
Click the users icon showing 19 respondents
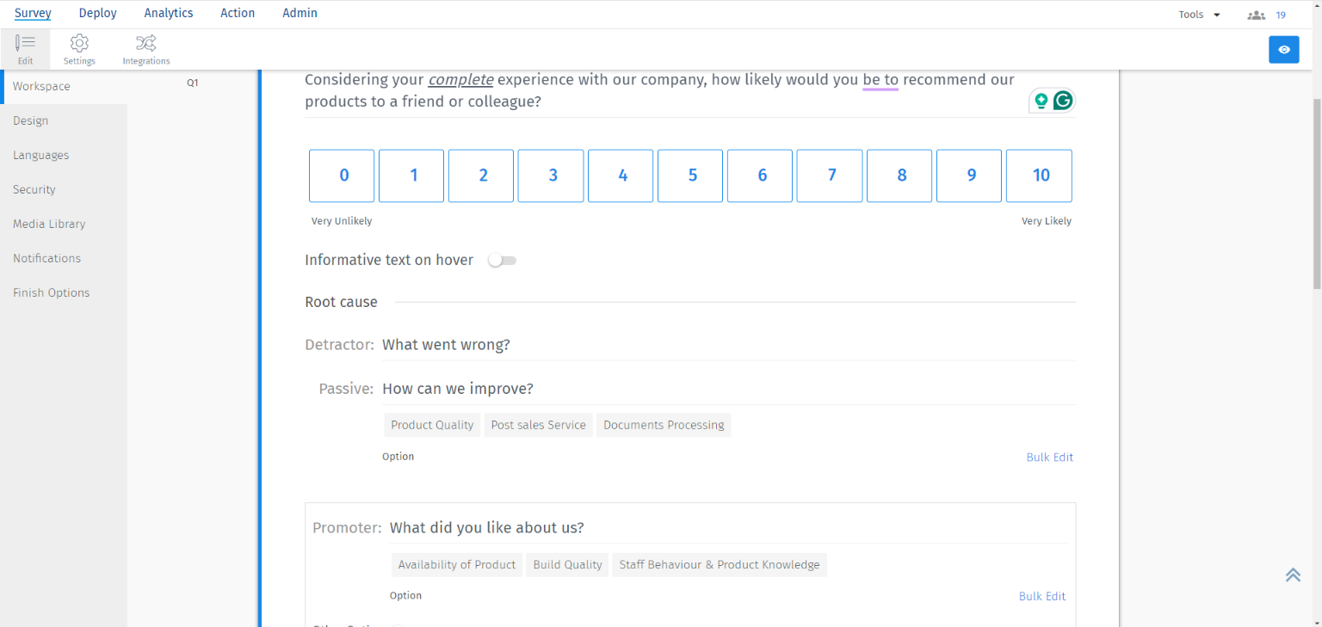pyautogui.click(x=1258, y=15)
